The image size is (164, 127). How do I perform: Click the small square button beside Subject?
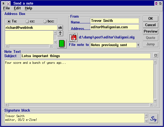tap(156, 55)
